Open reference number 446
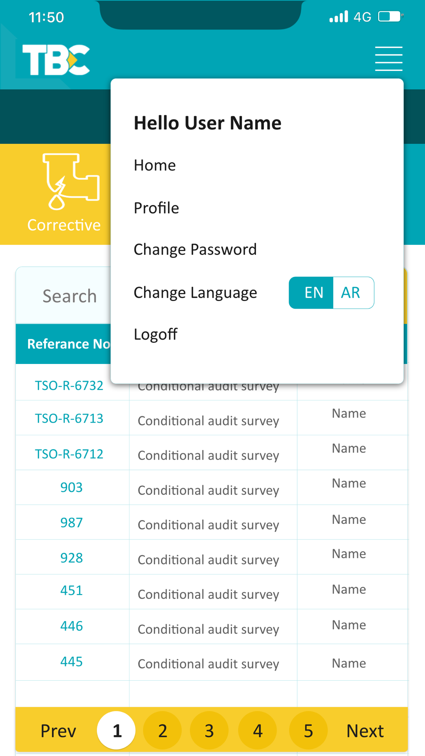425x756 pixels. (71, 626)
